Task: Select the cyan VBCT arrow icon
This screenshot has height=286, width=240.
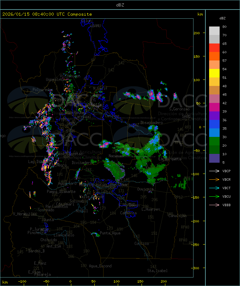Action: 214,188
